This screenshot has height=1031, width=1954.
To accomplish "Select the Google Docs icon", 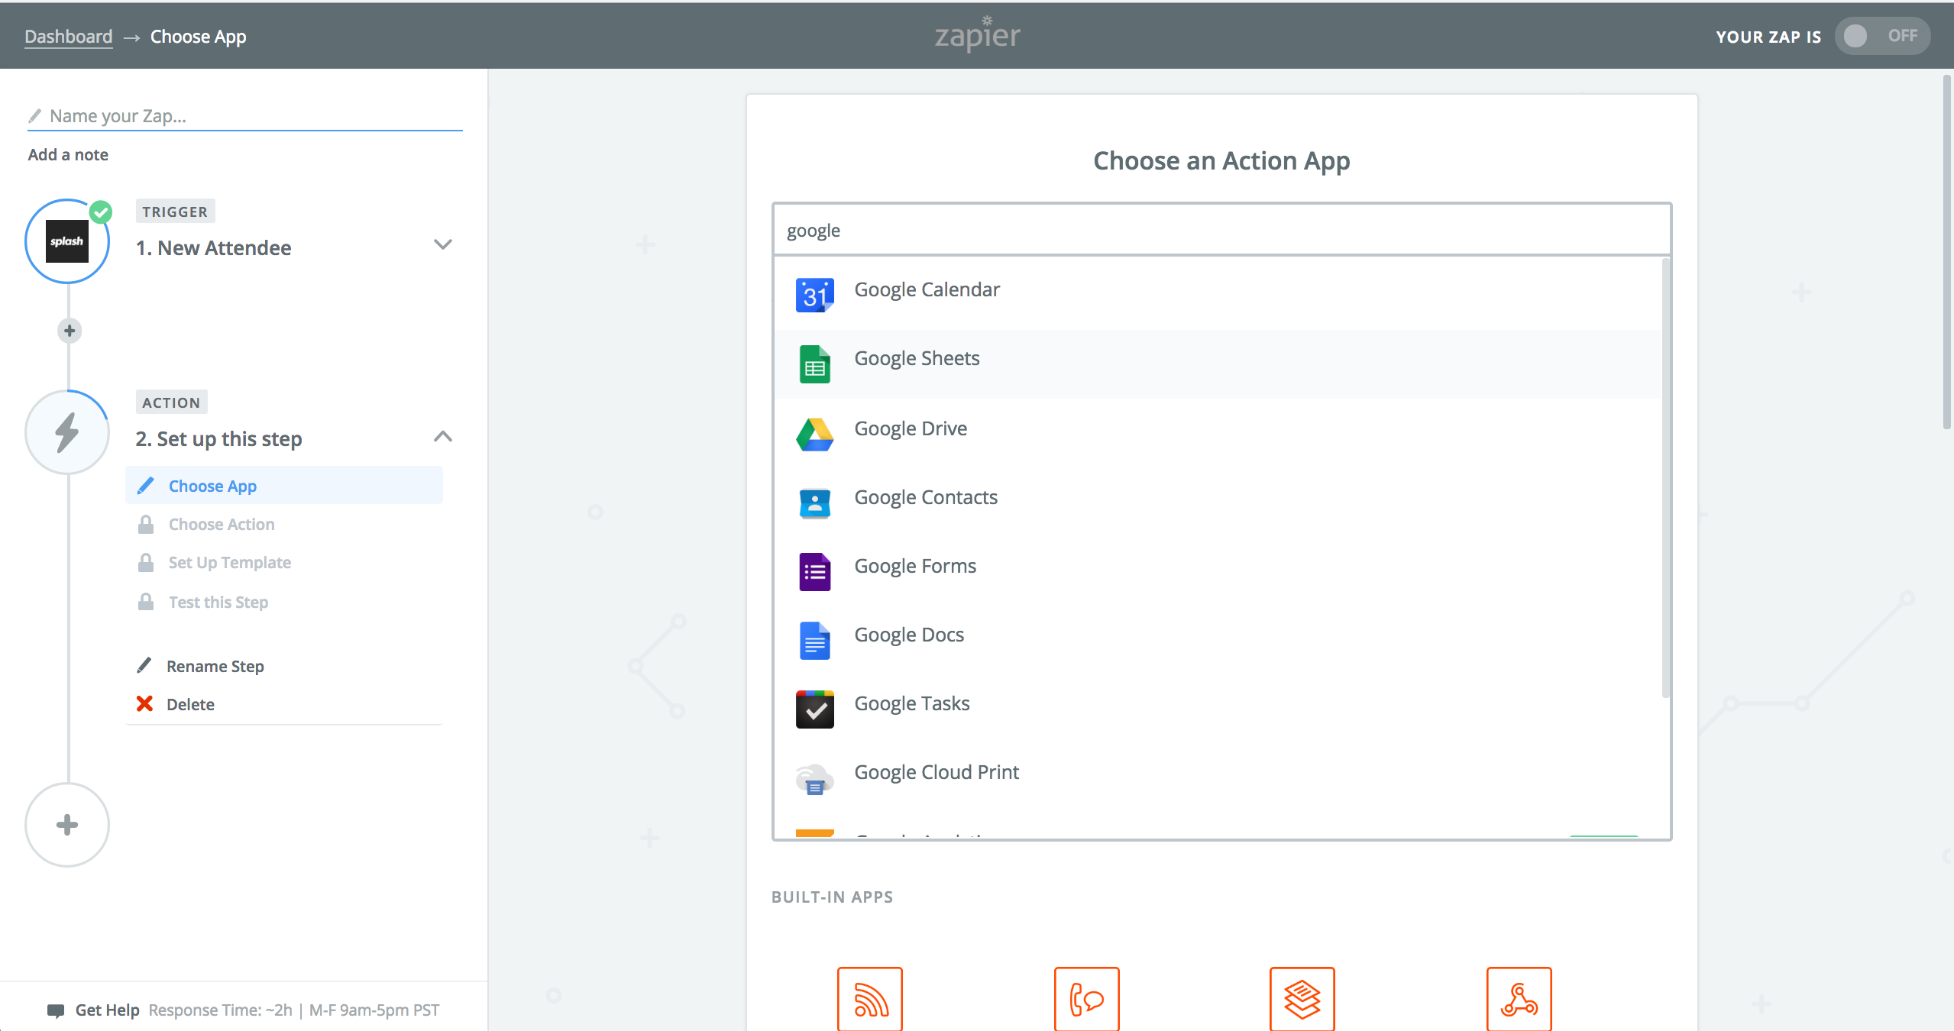I will coord(814,640).
